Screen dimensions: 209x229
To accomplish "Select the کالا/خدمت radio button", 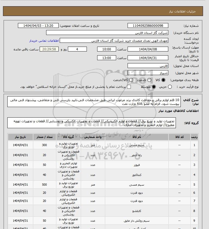I will coord(131,80).
